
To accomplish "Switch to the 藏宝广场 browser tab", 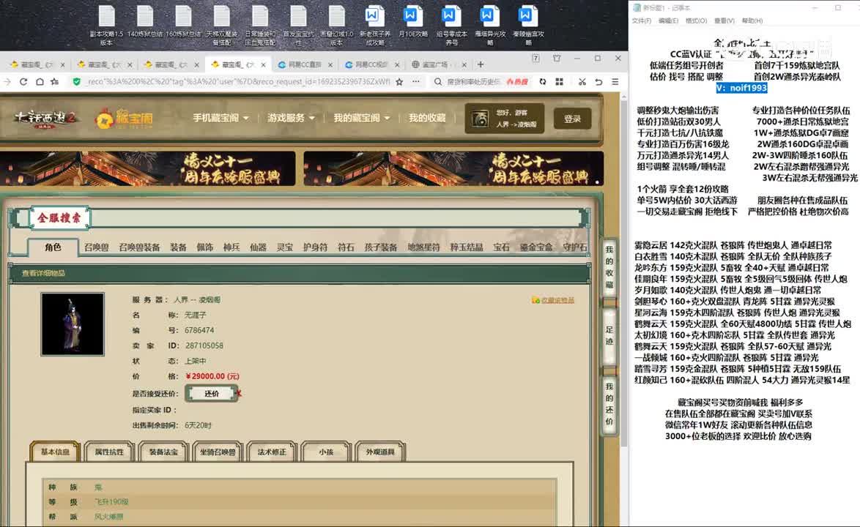I will 440,64.
